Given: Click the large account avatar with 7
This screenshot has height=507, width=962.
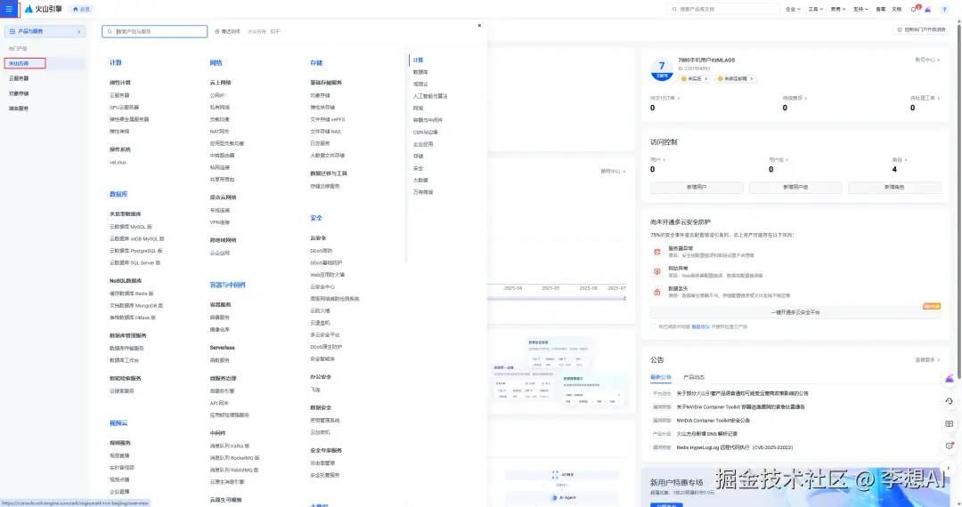Looking at the screenshot, I should (661, 68).
